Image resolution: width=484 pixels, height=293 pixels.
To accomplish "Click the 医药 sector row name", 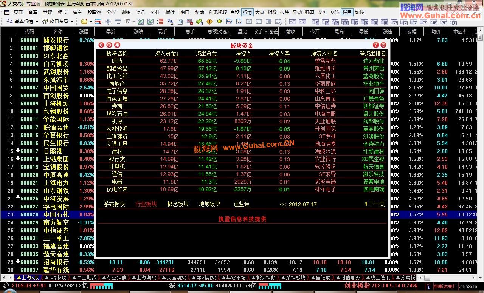I will [117, 61].
